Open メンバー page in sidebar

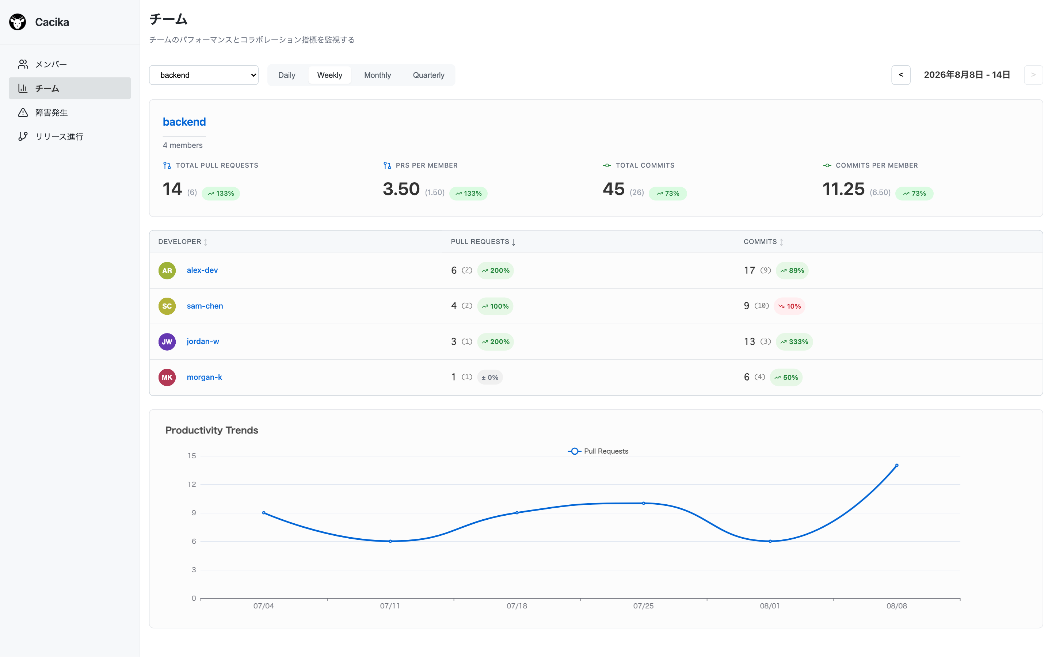click(x=69, y=64)
